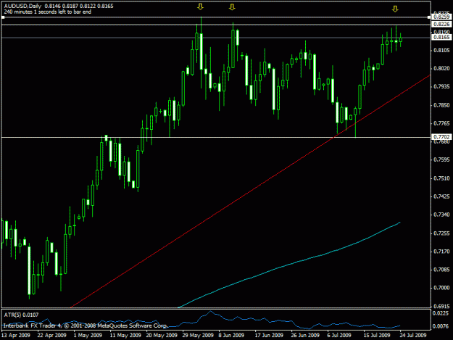Click the 0.7255 price axis value
The width and height of the screenshot is (453, 340).
[441, 233]
